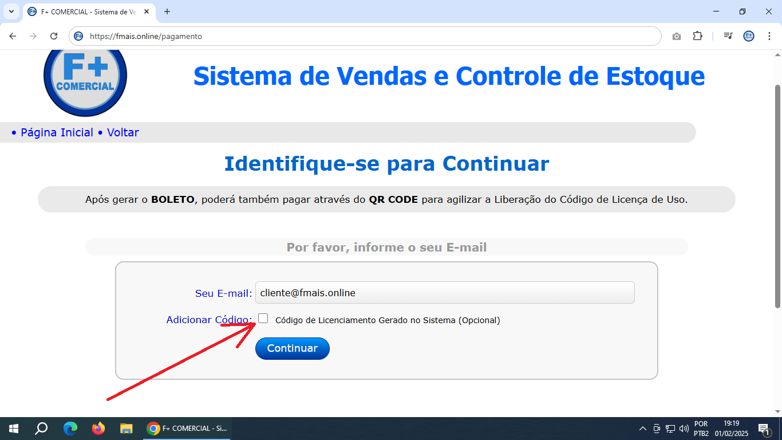Open the browser extensions puzzle icon
This screenshot has height=440, width=782.
[x=697, y=36]
